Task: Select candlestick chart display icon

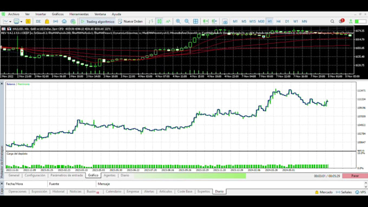Action: [159, 21]
